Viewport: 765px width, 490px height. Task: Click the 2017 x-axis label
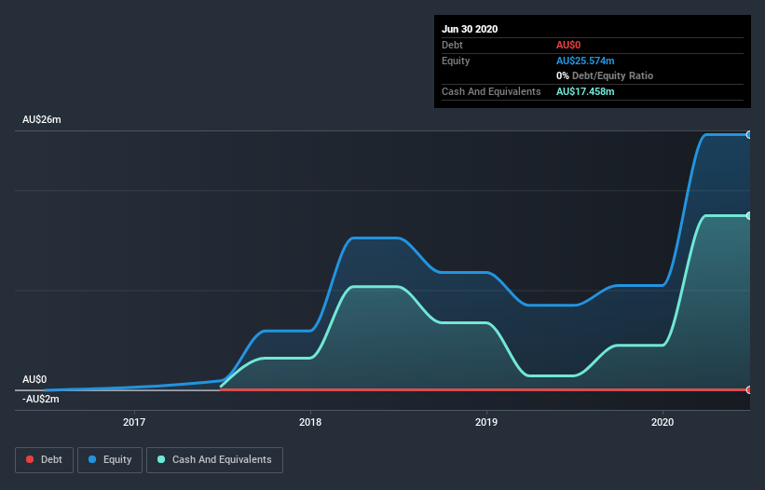tap(134, 422)
